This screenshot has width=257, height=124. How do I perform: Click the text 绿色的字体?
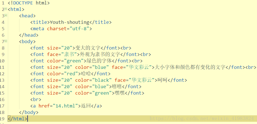99,61
